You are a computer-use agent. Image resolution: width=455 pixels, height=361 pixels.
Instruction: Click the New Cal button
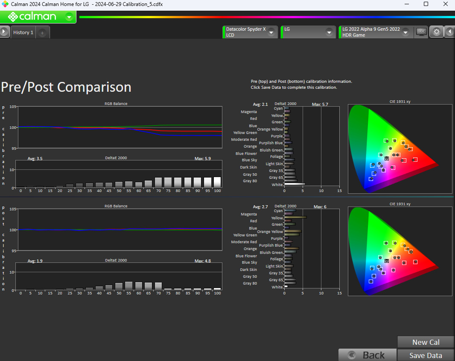(426, 342)
